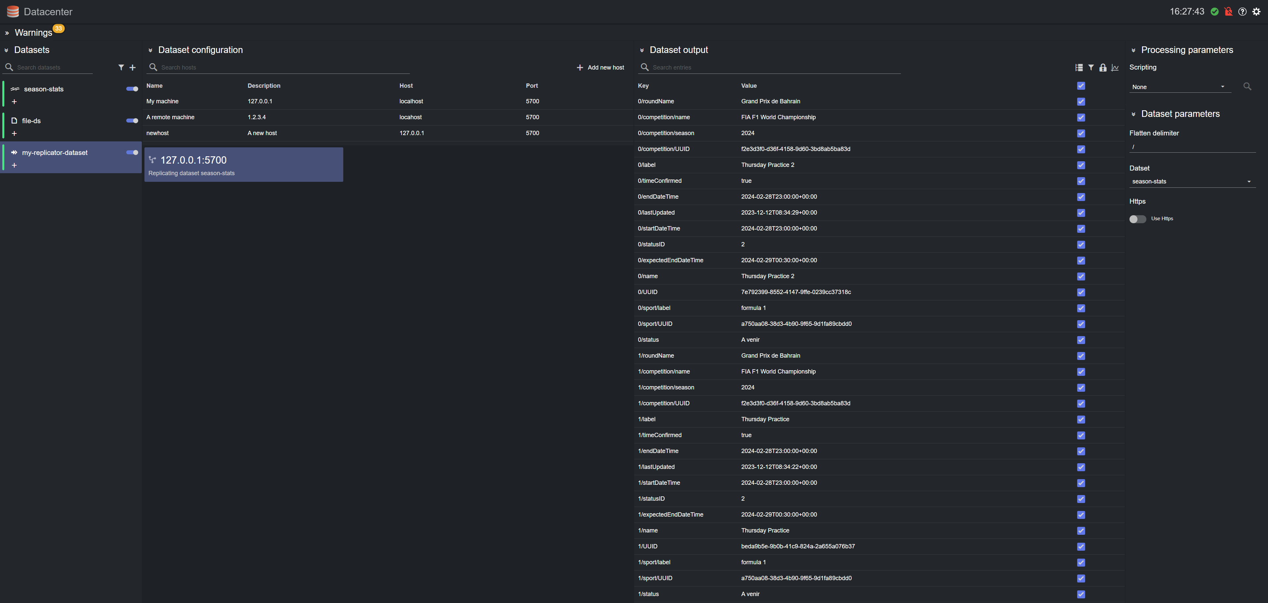Open the Datset season-stats dropdown
Screen dimensions: 1268x603
(1191, 181)
